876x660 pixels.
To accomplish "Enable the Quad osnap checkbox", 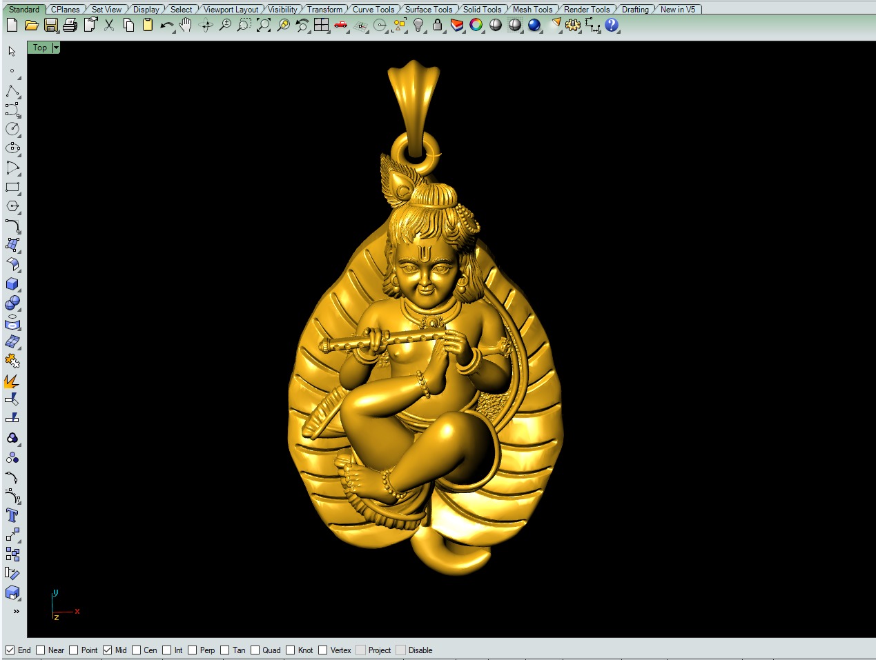I will click(255, 650).
